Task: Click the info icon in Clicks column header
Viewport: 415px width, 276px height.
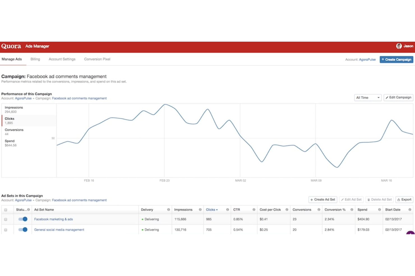Action: [227, 209]
